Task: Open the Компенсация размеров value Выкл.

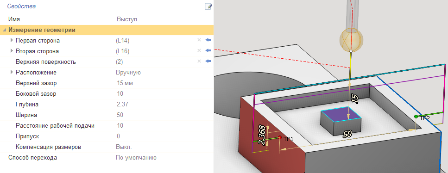Action: click(x=124, y=147)
